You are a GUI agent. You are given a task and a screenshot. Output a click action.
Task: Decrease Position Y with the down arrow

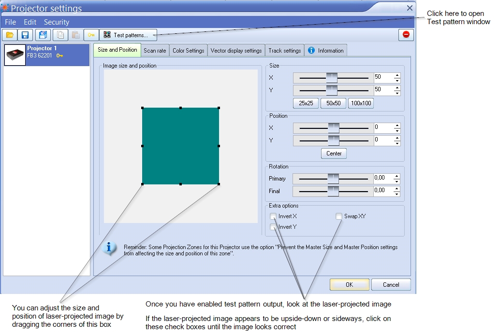[397, 143]
